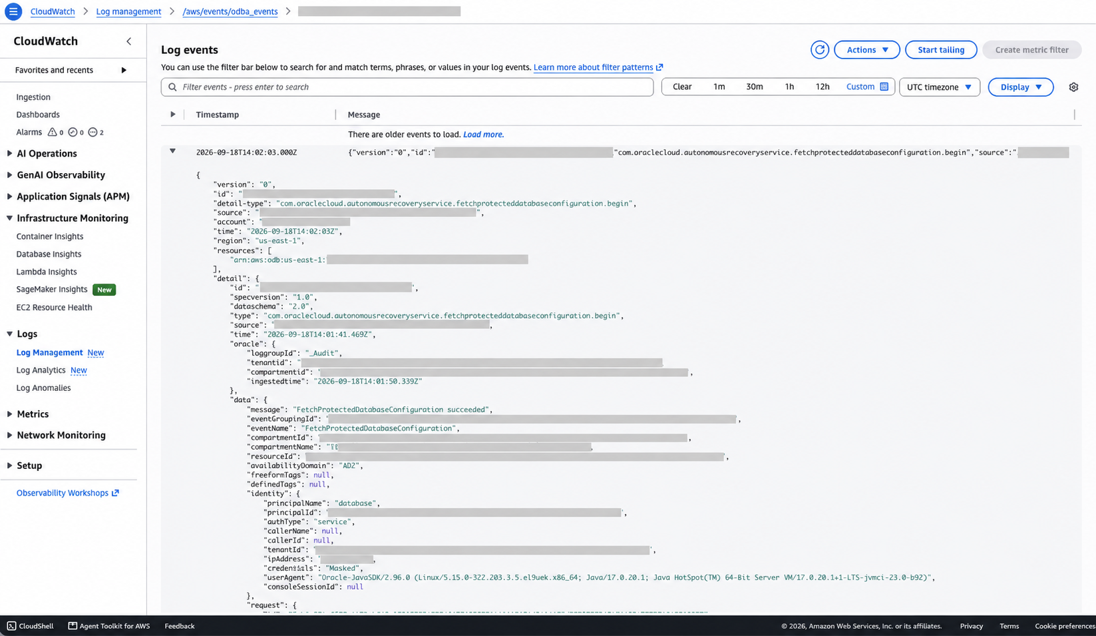Open Database Insights
This screenshot has height=636, width=1096.
(x=49, y=254)
